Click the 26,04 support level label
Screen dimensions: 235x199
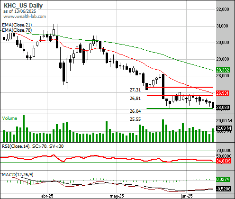pyautogui.click(x=135, y=111)
